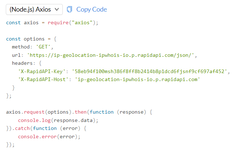Click the 'method' key in options
Image resolution: width=246 pixels, height=152 pixels.
[21, 47]
